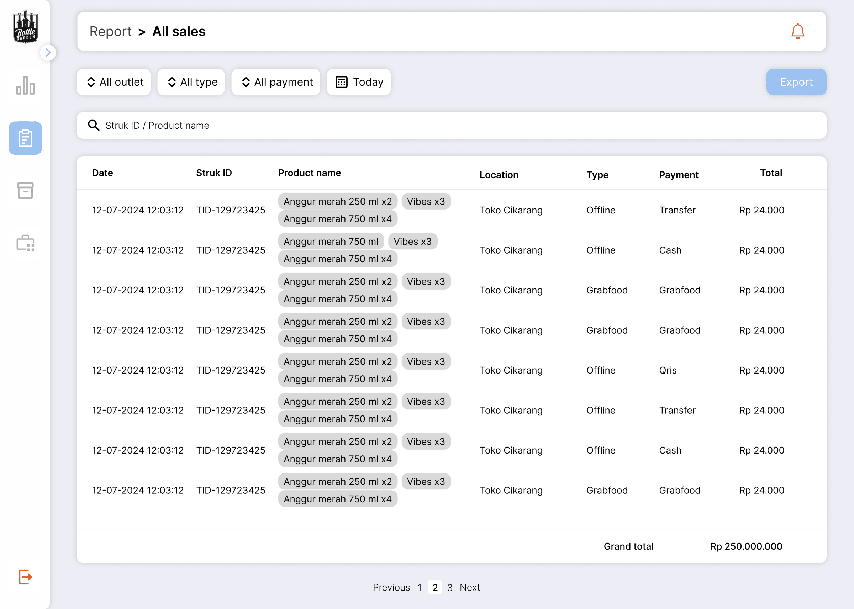Click the Location column header
The height and width of the screenshot is (609, 854).
coord(499,175)
